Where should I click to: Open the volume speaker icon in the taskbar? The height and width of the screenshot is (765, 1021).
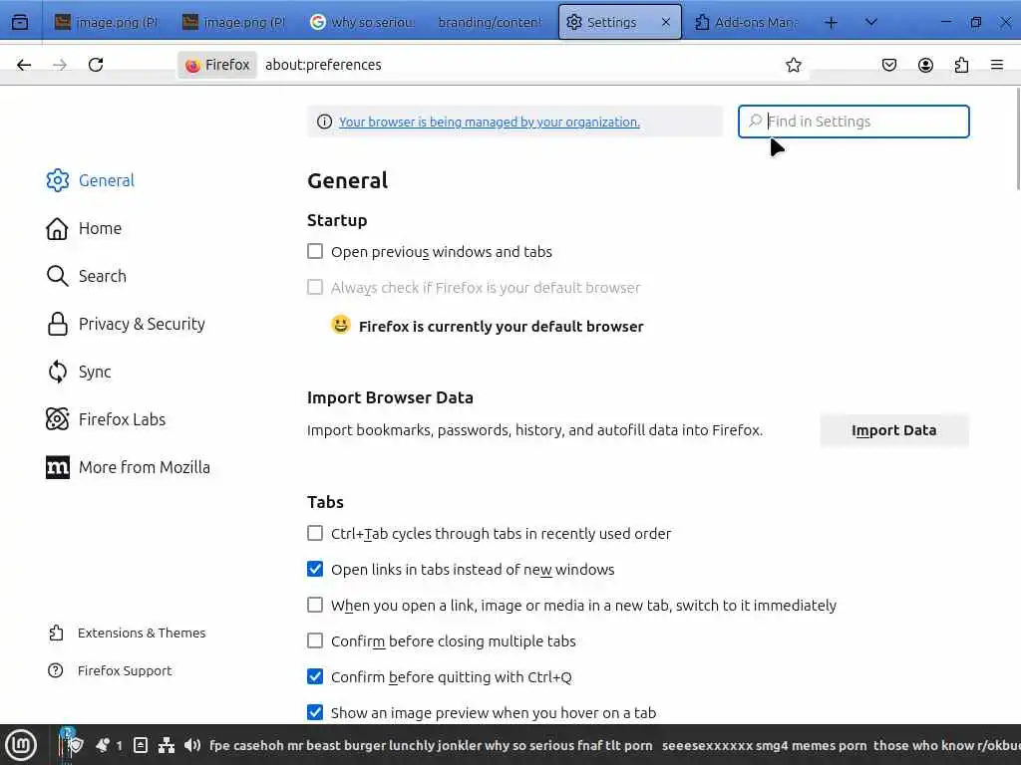point(192,745)
